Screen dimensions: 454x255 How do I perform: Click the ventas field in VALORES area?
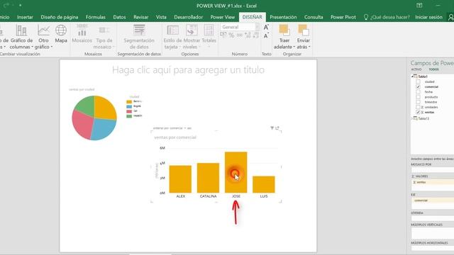(433, 182)
